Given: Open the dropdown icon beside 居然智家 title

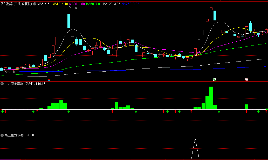Looking at the screenshot, I should [35, 4].
